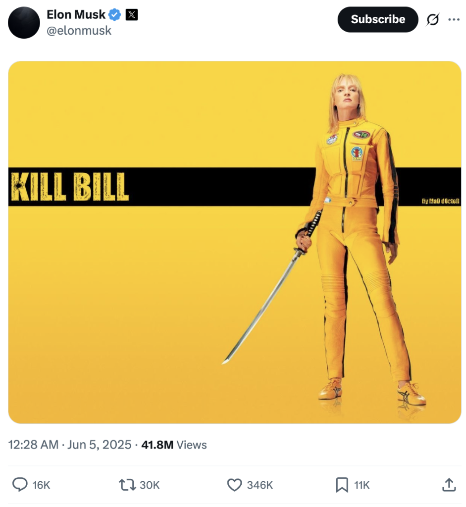Viewport: 466px width, 507px height.
Task: Open the @elonmusk handle link
Action: click(x=79, y=31)
